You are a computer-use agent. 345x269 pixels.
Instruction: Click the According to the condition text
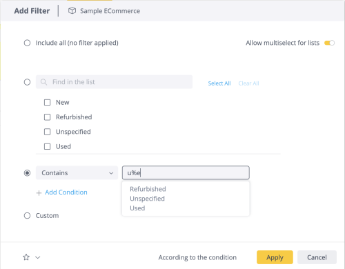[197, 257]
